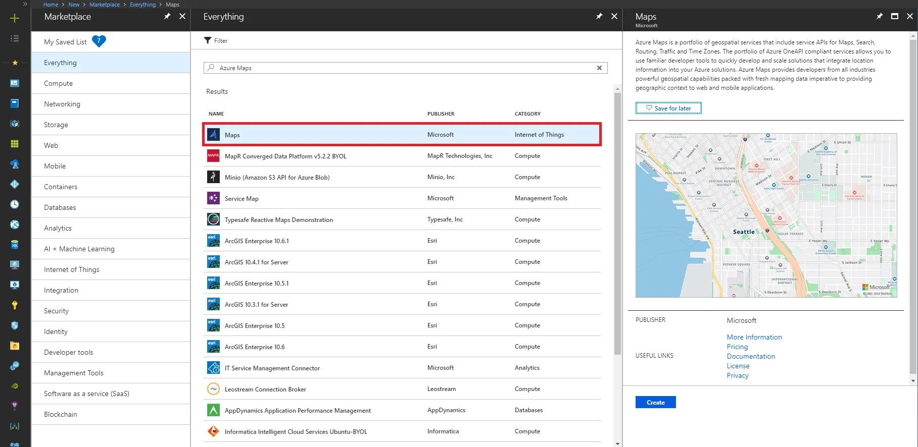Click the Filter funnel icon
Image resolution: width=918 pixels, height=447 pixels.
pyautogui.click(x=208, y=40)
